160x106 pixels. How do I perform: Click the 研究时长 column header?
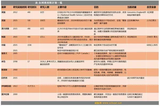pos(32,7)
